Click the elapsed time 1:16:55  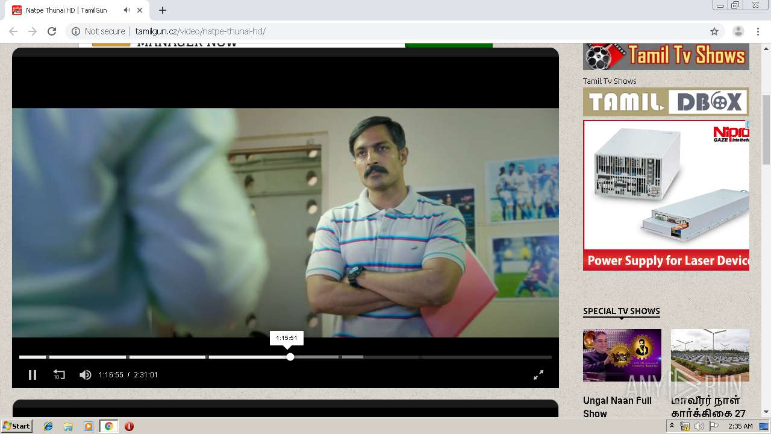pyautogui.click(x=111, y=375)
